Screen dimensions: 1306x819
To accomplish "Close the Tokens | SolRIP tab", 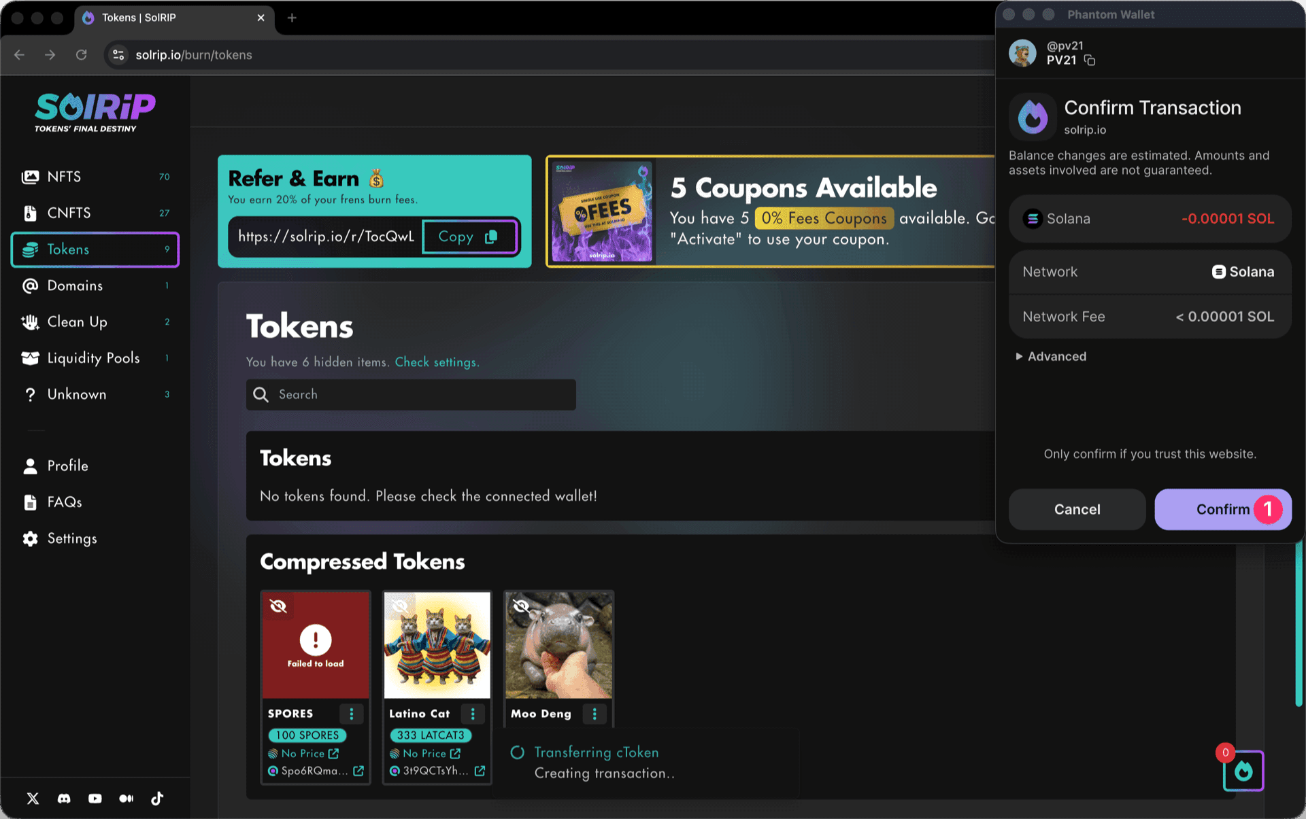I will pos(261,18).
